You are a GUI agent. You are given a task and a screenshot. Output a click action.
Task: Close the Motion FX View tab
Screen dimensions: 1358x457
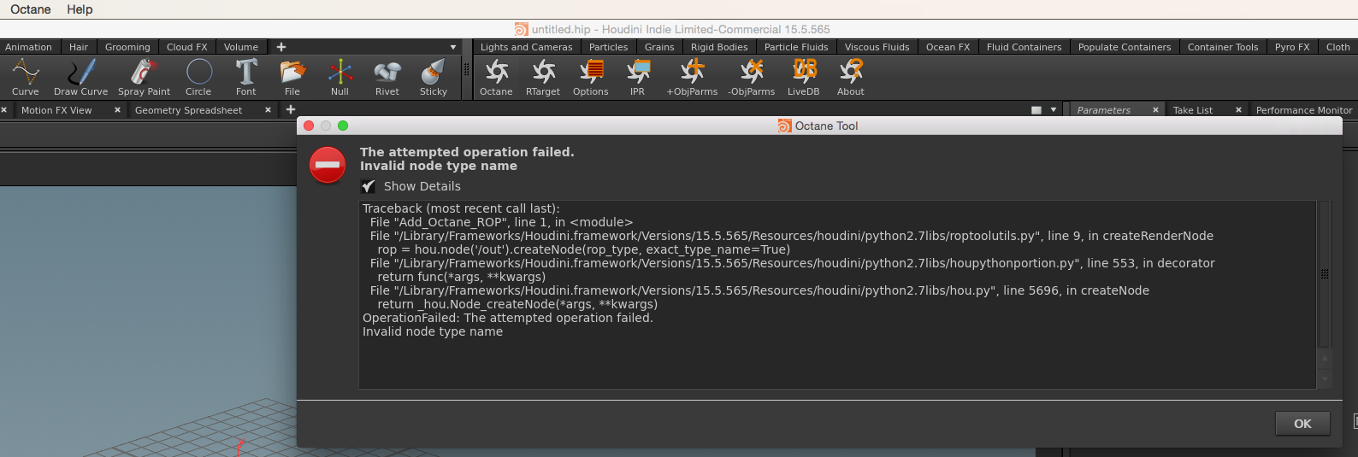click(117, 110)
